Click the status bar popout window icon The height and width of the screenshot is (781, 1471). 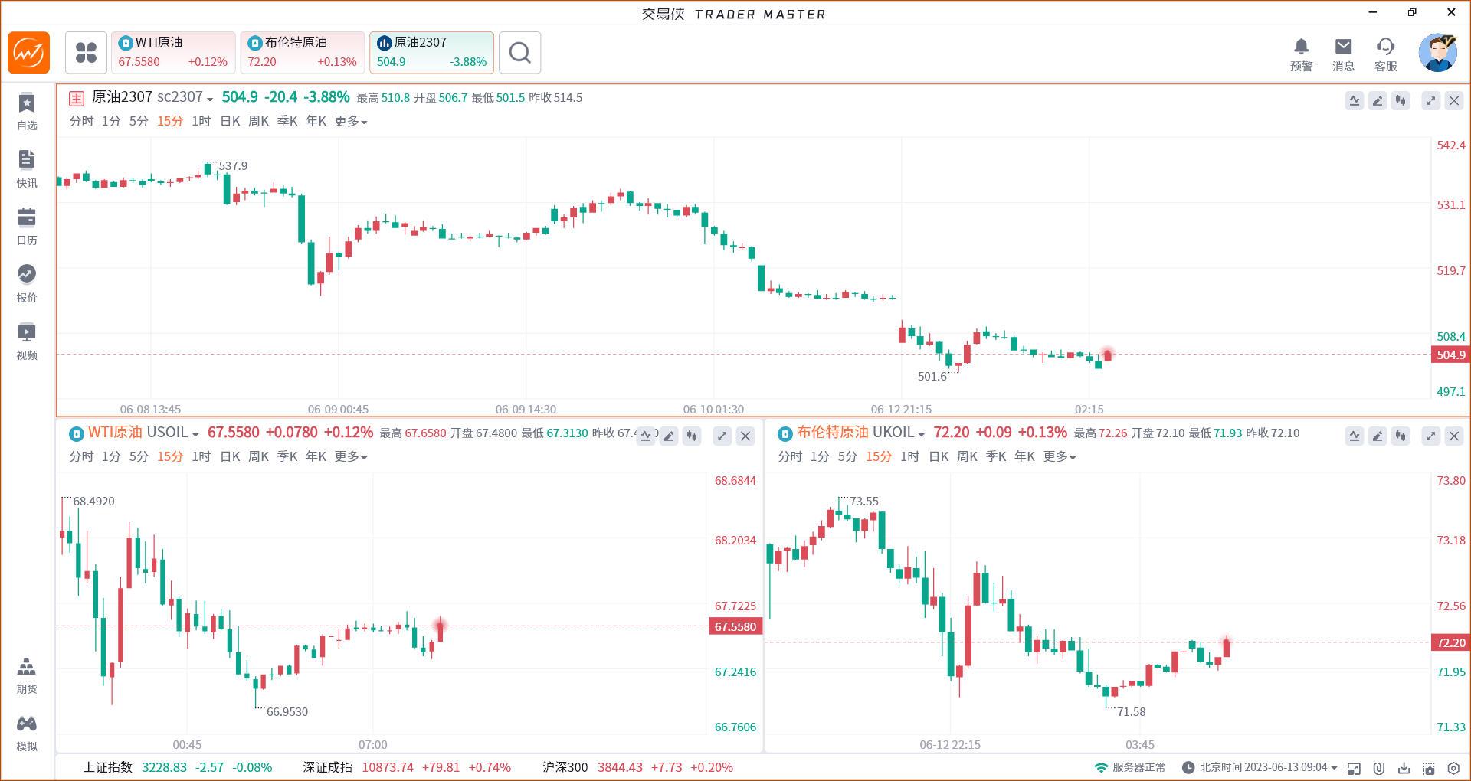pyautogui.click(x=1354, y=768)
